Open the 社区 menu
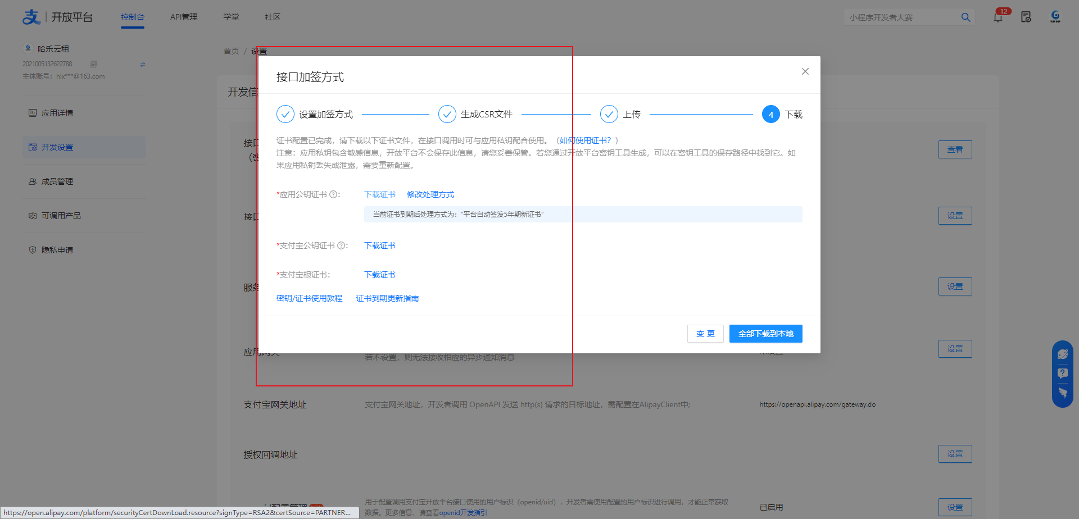Viewport: 1079px width, 519px height. point(273,17)
